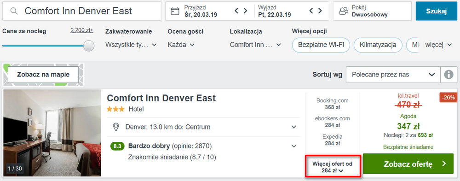The image size is (460, 181).
Task: Click the price slider handle
Action: (89, 46)
